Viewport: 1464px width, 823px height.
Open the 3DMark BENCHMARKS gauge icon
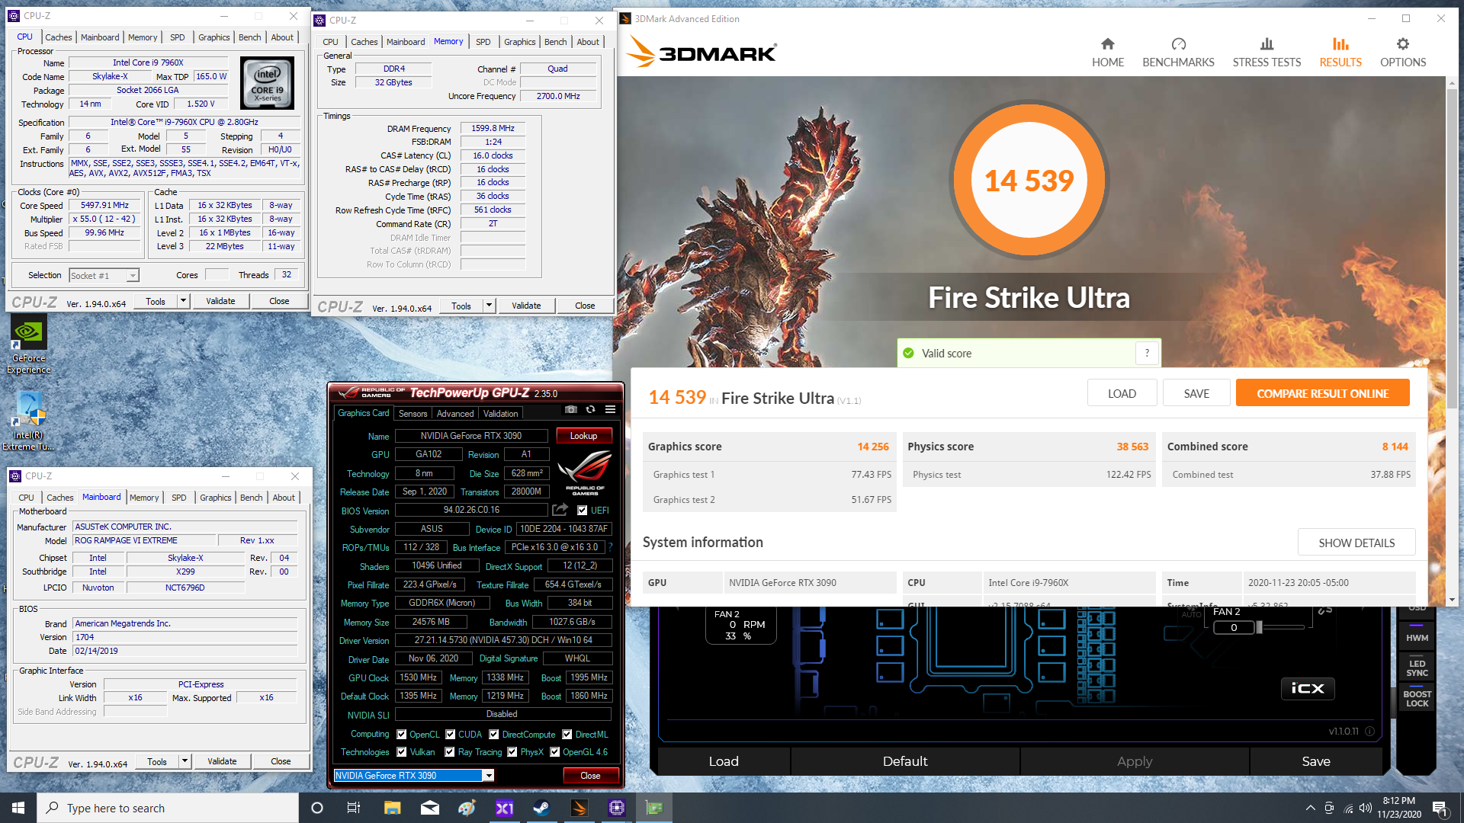1178,44
